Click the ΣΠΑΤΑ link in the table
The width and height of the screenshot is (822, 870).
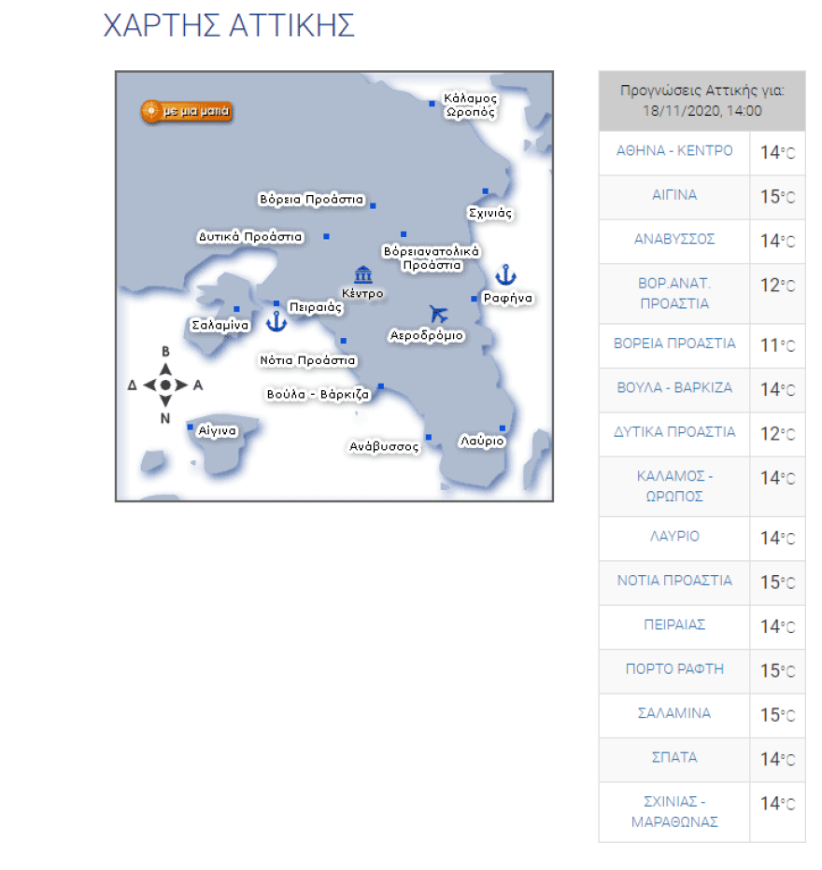coord(674,758)
